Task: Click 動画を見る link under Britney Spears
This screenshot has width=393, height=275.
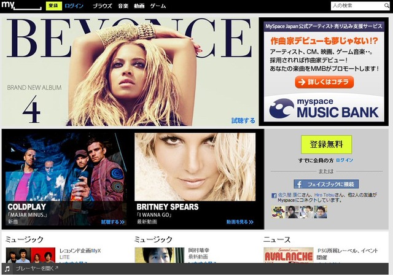Action: (x=239, y=222)
